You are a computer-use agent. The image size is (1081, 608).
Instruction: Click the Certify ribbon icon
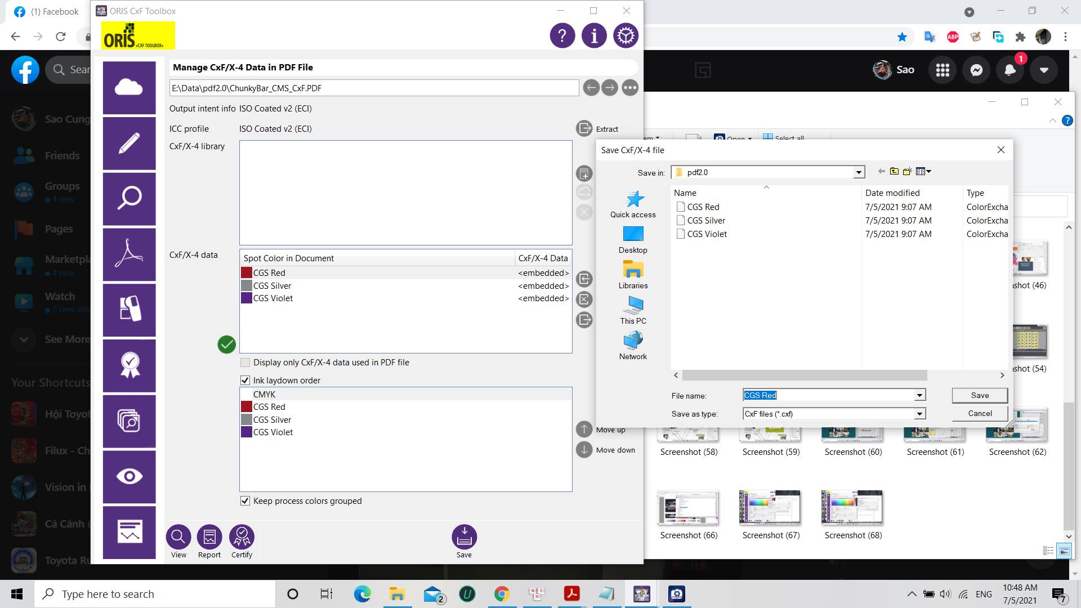pyautogui.click(x=242, y=537)
